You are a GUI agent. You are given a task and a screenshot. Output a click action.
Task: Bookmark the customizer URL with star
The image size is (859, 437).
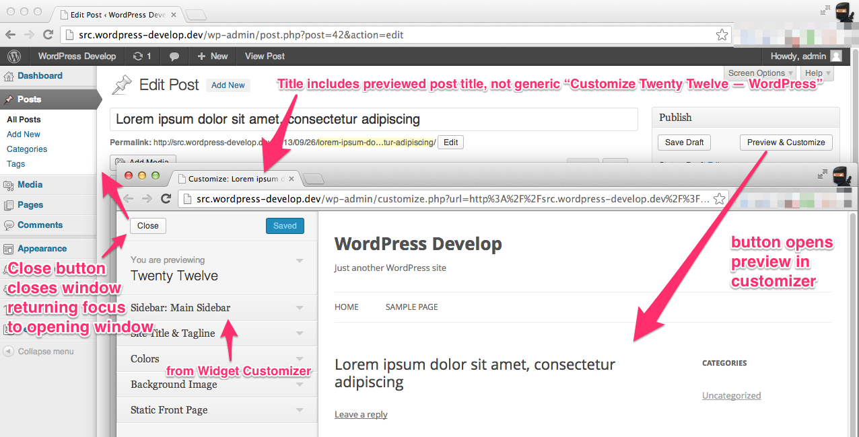[x=720, y=198]
